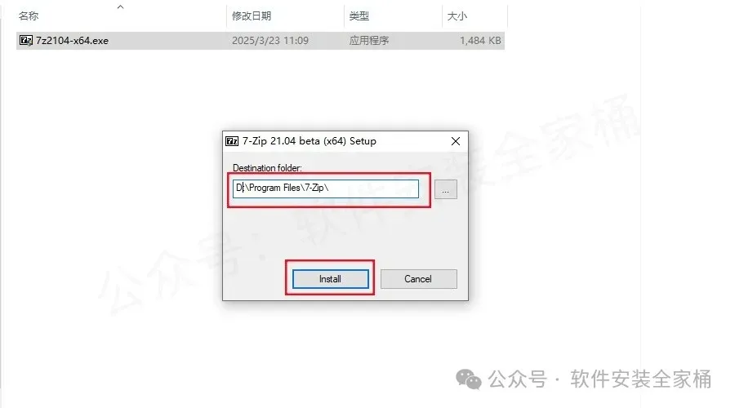Click the 7z logo in Setup title bar
Viewport: 735px width, 408px height.
(232, 141)
